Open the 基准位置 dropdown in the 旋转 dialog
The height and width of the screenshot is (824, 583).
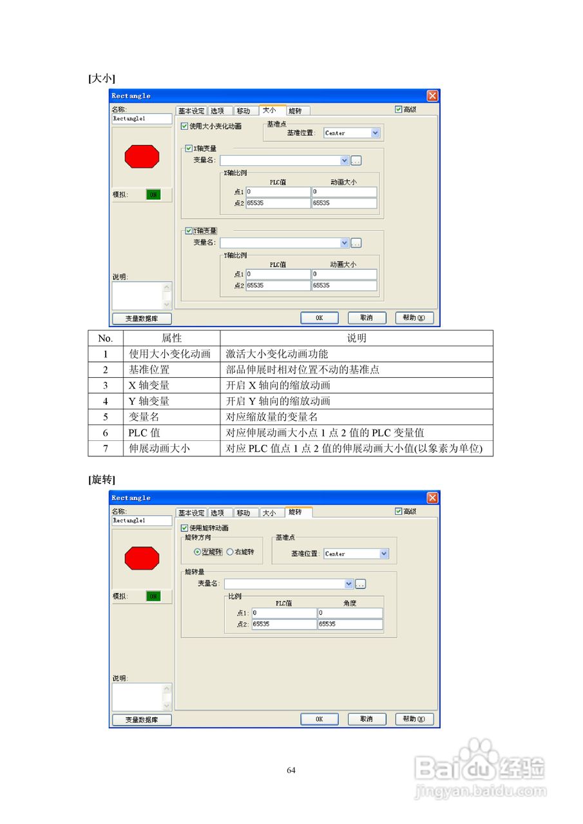(384, 554)
